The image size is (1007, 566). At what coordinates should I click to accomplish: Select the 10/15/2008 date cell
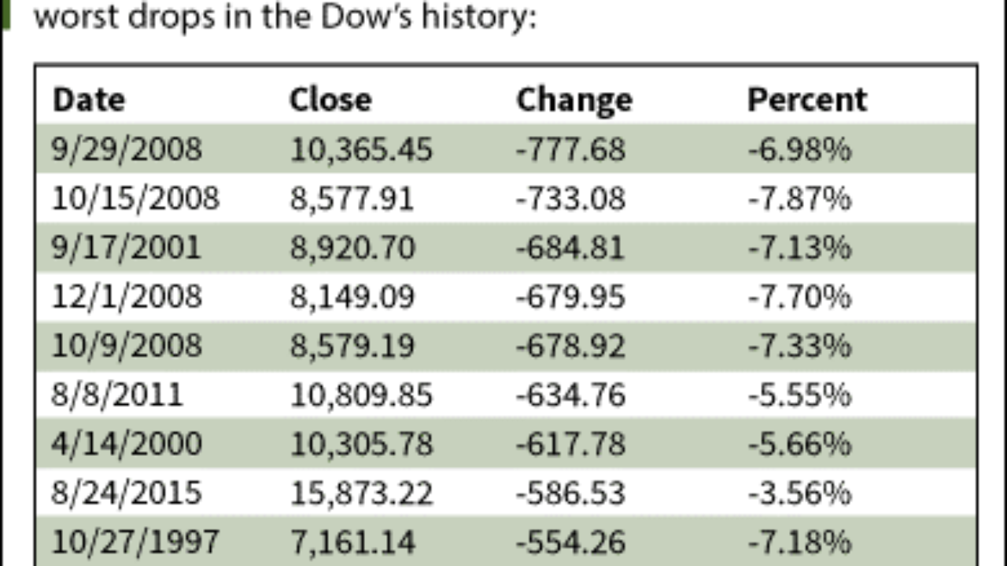(135, 199)
